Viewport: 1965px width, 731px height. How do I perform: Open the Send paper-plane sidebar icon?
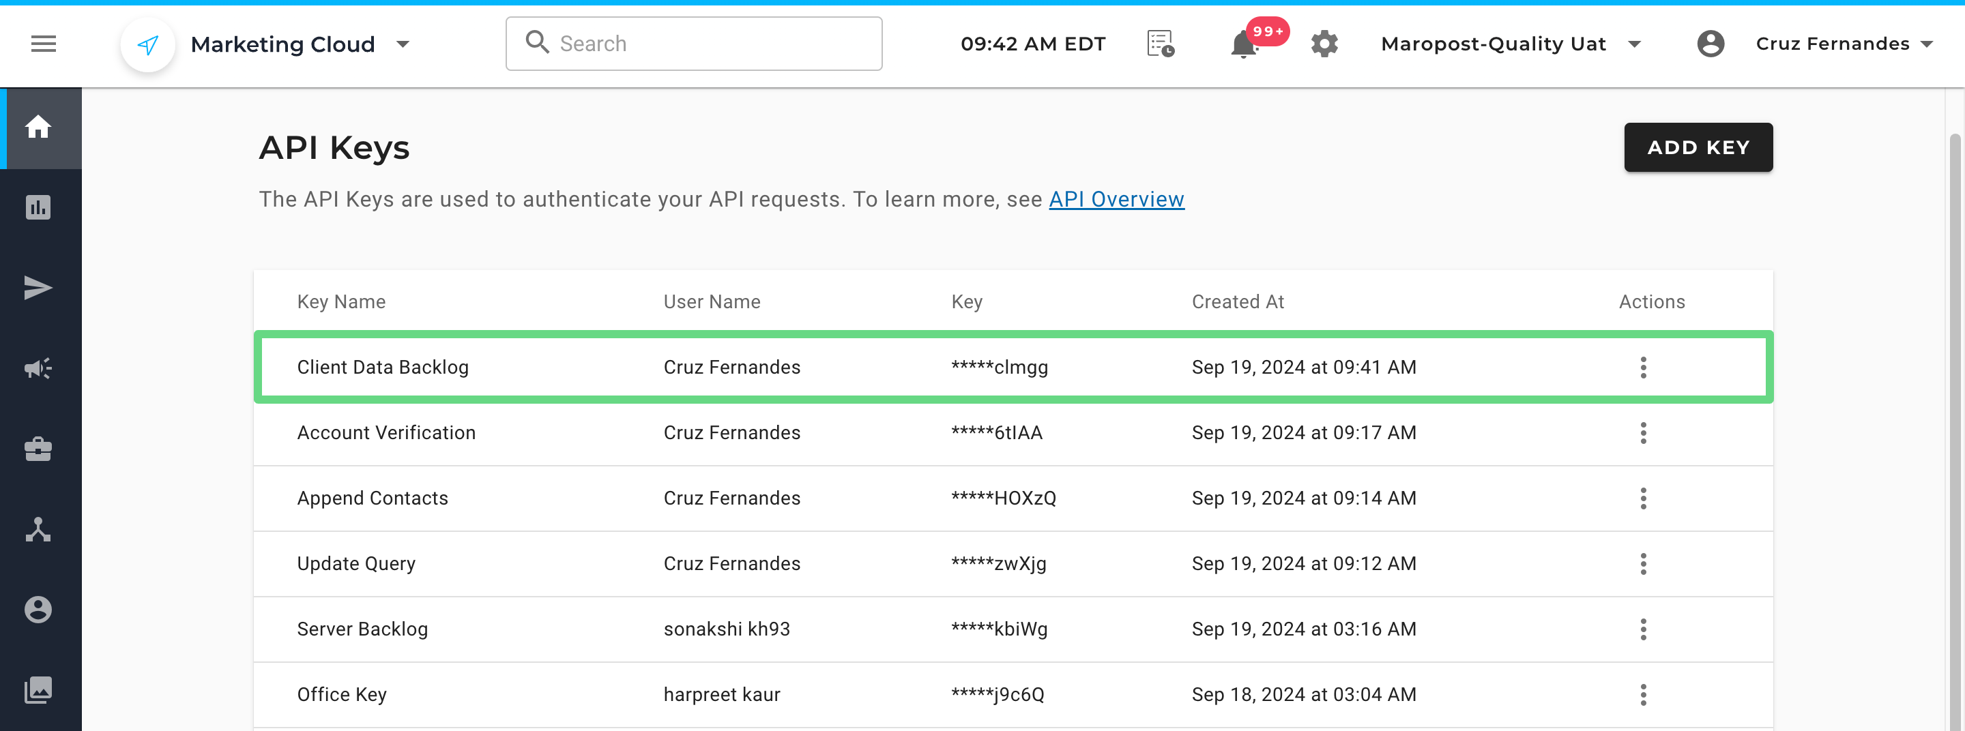(x=38, y=288)
